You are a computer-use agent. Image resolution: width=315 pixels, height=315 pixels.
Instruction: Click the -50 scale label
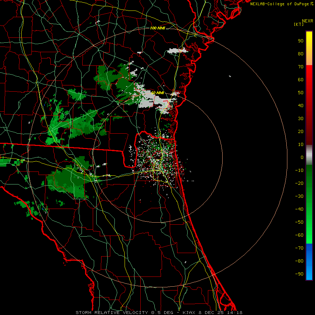[299, 222]
